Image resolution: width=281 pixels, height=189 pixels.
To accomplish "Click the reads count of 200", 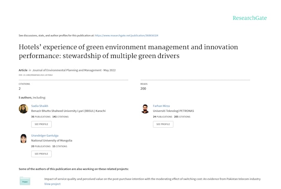I will (x=143, y=89).
